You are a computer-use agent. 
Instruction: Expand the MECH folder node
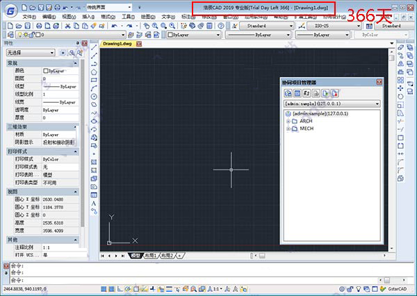pyautogui.click(x=288, y=129)
